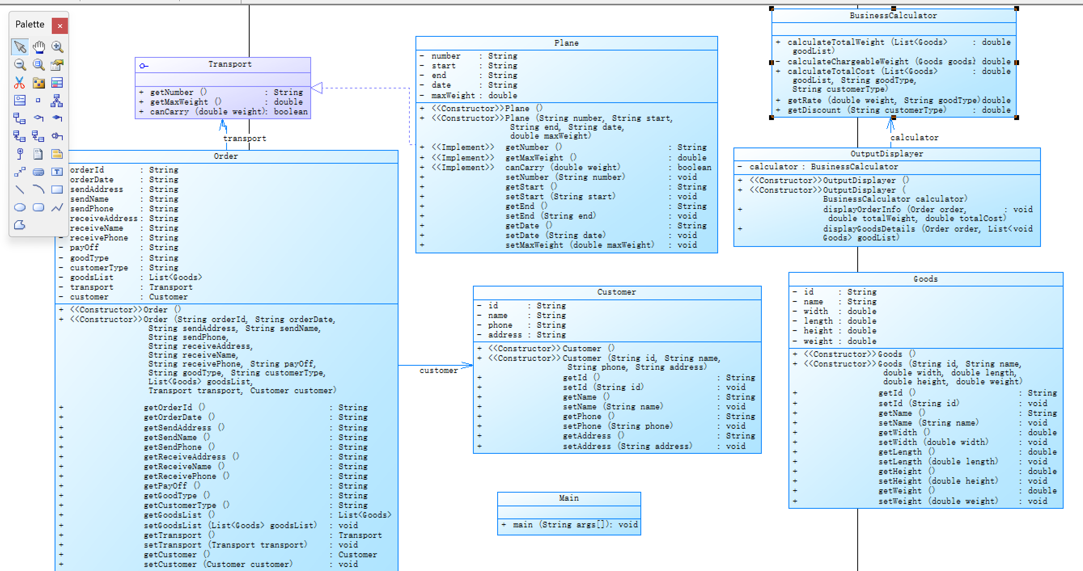The image size is (1083, 571).
Task: Pick the Package tool in Palette
Action: [39, 83]
